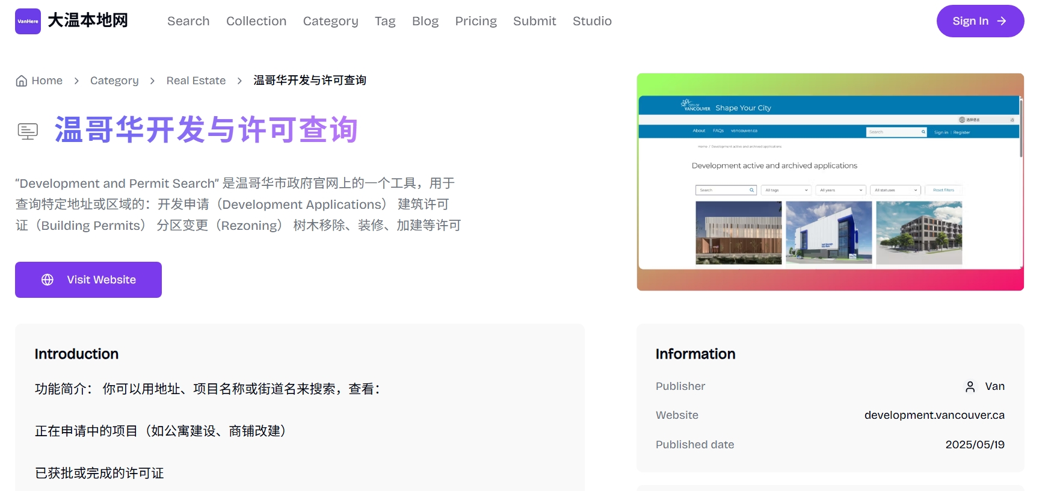Image resolution: width=1051 pixels, height=491 pixels.
Task: Click the arrow icon in Sign In
Action: click(x=1002, y=21)
